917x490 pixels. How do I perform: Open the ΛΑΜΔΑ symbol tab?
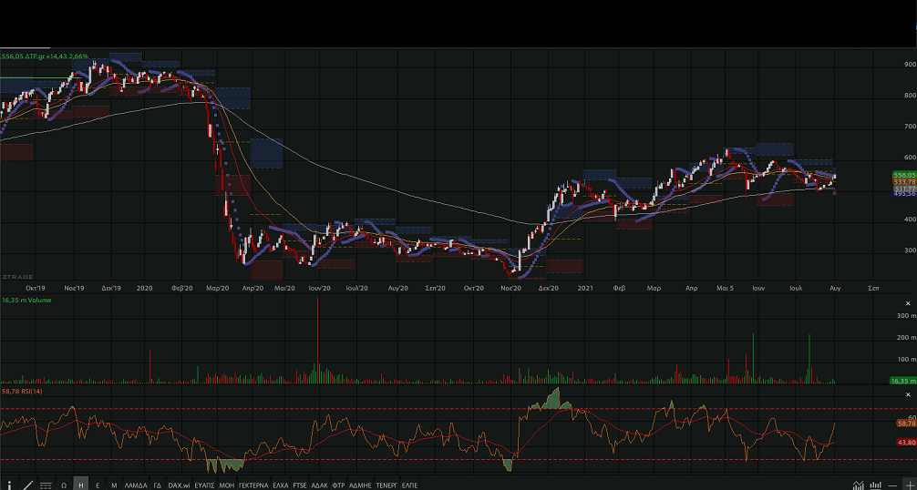(x=136, y=485)
